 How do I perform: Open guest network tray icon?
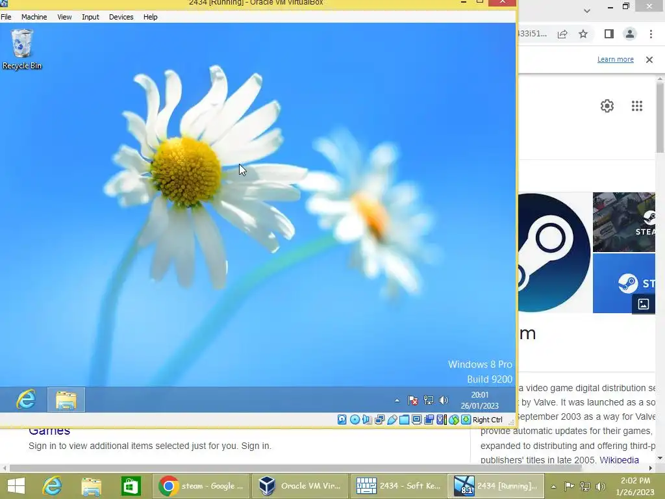tap(429, 400)
